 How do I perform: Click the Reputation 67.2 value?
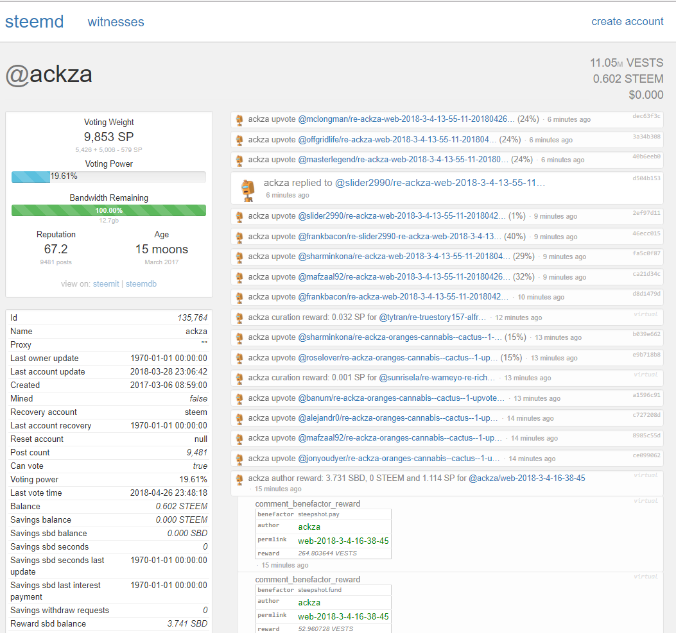pos(56,249)
